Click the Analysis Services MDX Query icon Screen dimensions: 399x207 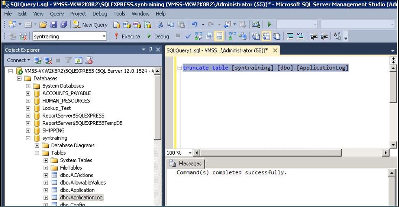tap(127, 25)
